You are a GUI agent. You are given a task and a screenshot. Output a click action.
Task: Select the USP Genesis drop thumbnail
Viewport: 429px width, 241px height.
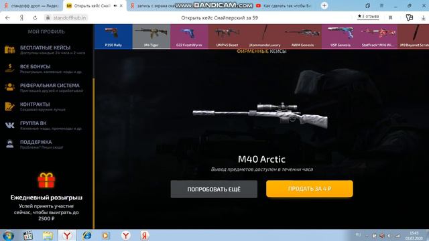click(341, 36)
